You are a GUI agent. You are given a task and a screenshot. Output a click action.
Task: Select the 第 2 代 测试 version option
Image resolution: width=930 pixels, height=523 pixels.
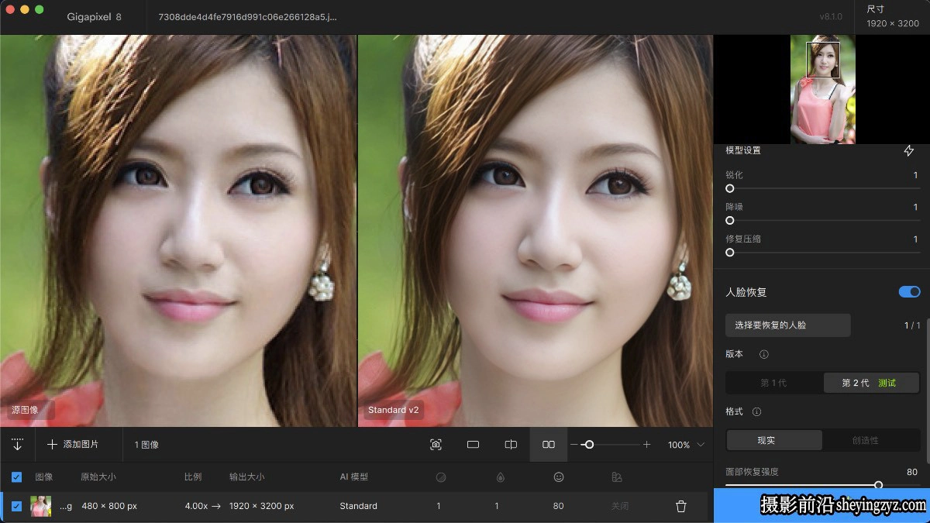tap(870, 383)
